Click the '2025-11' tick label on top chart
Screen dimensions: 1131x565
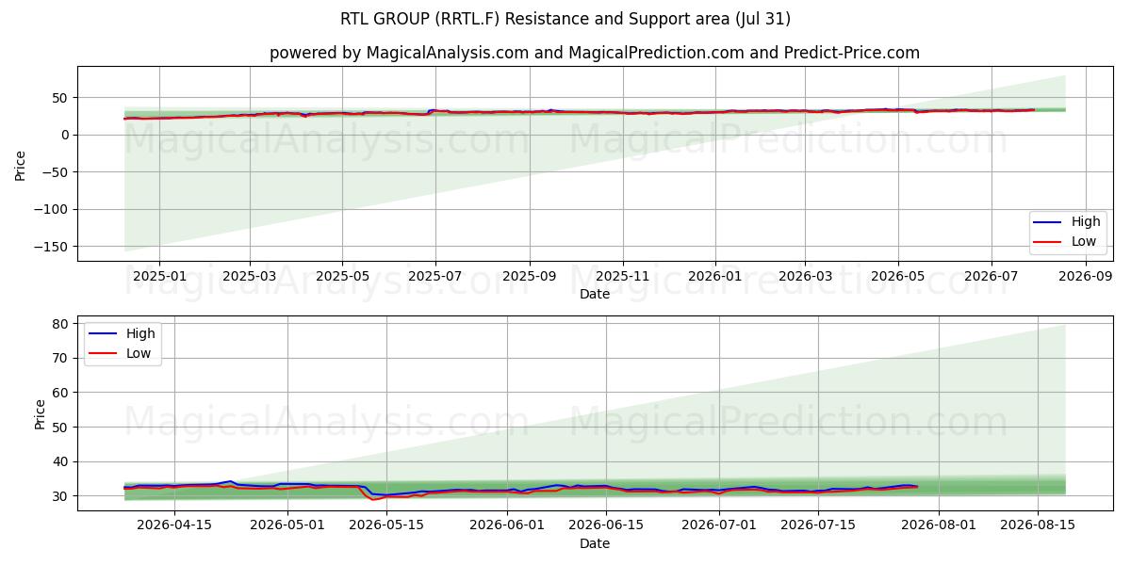(x=622, y=275)
